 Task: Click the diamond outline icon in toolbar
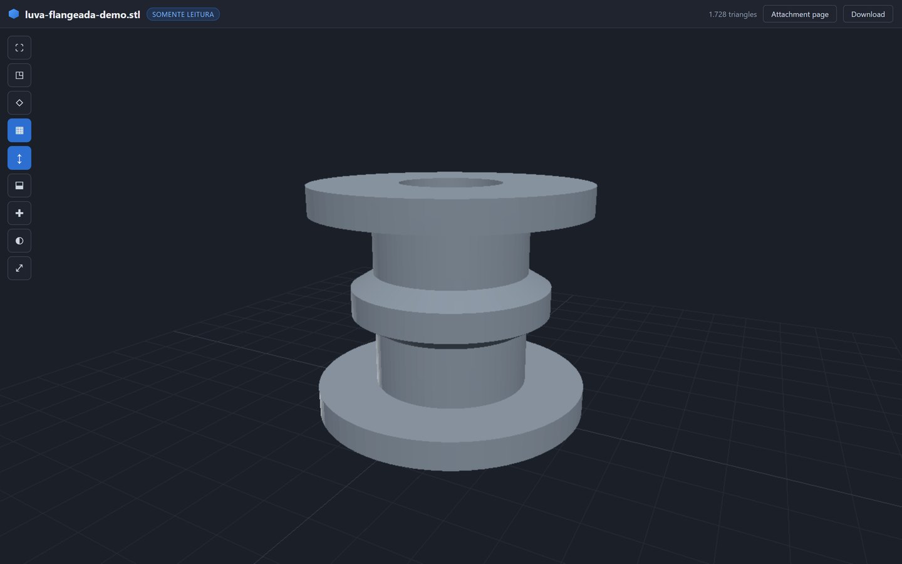(x=19, y=103)
